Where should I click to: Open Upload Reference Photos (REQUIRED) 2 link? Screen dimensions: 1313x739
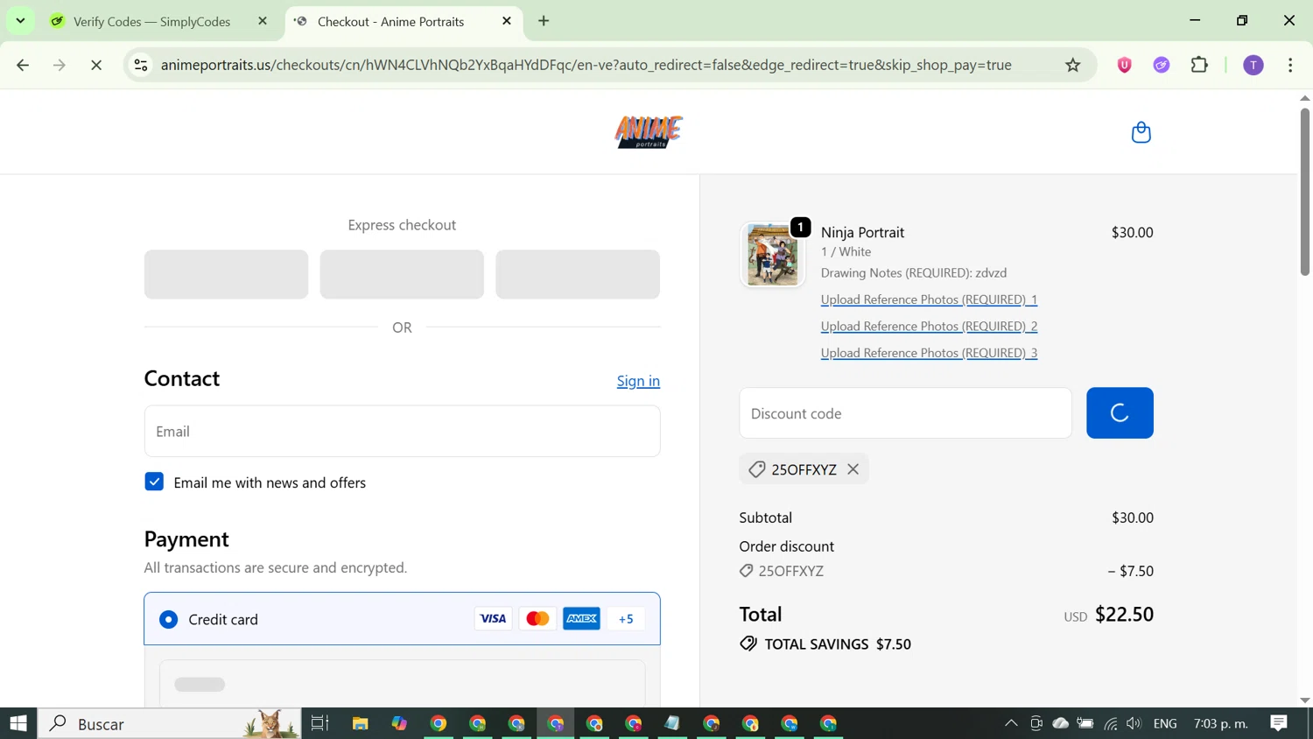pos(929,326)
